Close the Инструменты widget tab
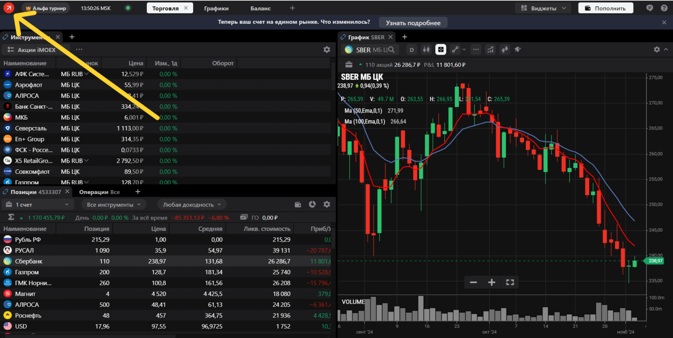 [x=58, y=37]
